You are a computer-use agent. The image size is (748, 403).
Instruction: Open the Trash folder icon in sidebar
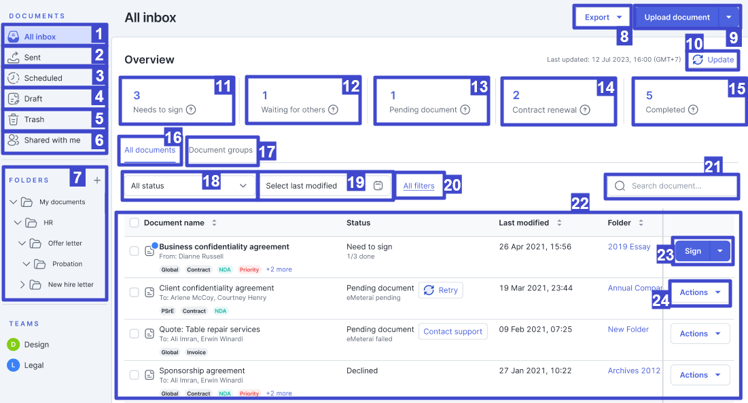click(x=13, y=119)
